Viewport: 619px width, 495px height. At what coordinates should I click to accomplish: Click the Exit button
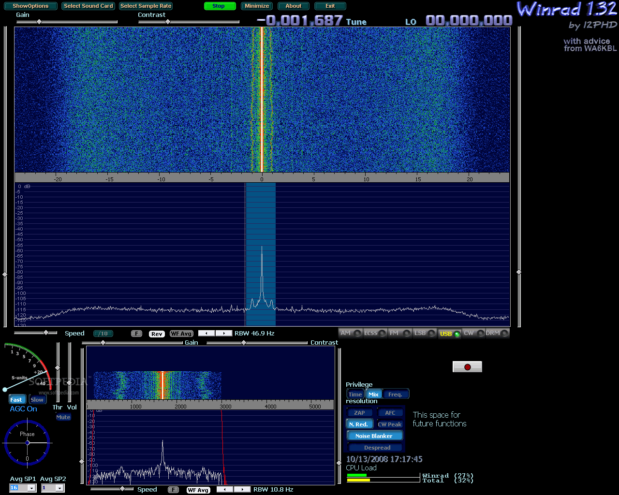pos(330,6)
